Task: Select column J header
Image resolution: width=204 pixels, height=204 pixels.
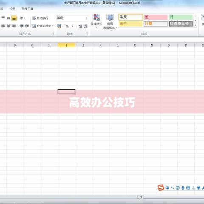Action: click(83, 45)
